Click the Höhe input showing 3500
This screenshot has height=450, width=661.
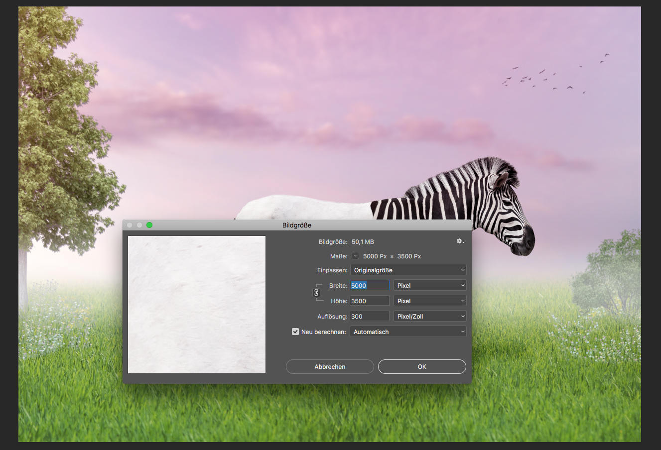[x=369, y=300]
